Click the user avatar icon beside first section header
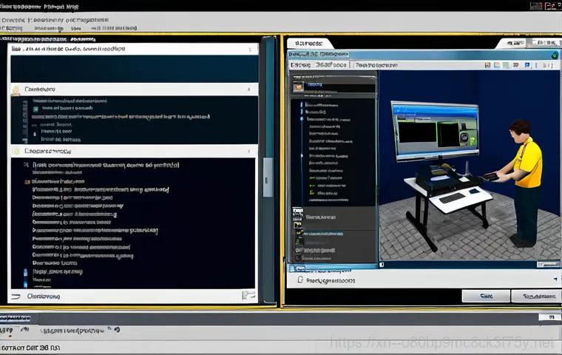Viewport: 562px width, 355px height. [16, 90]
